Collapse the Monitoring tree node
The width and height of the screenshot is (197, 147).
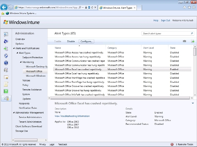click(21, 62)
